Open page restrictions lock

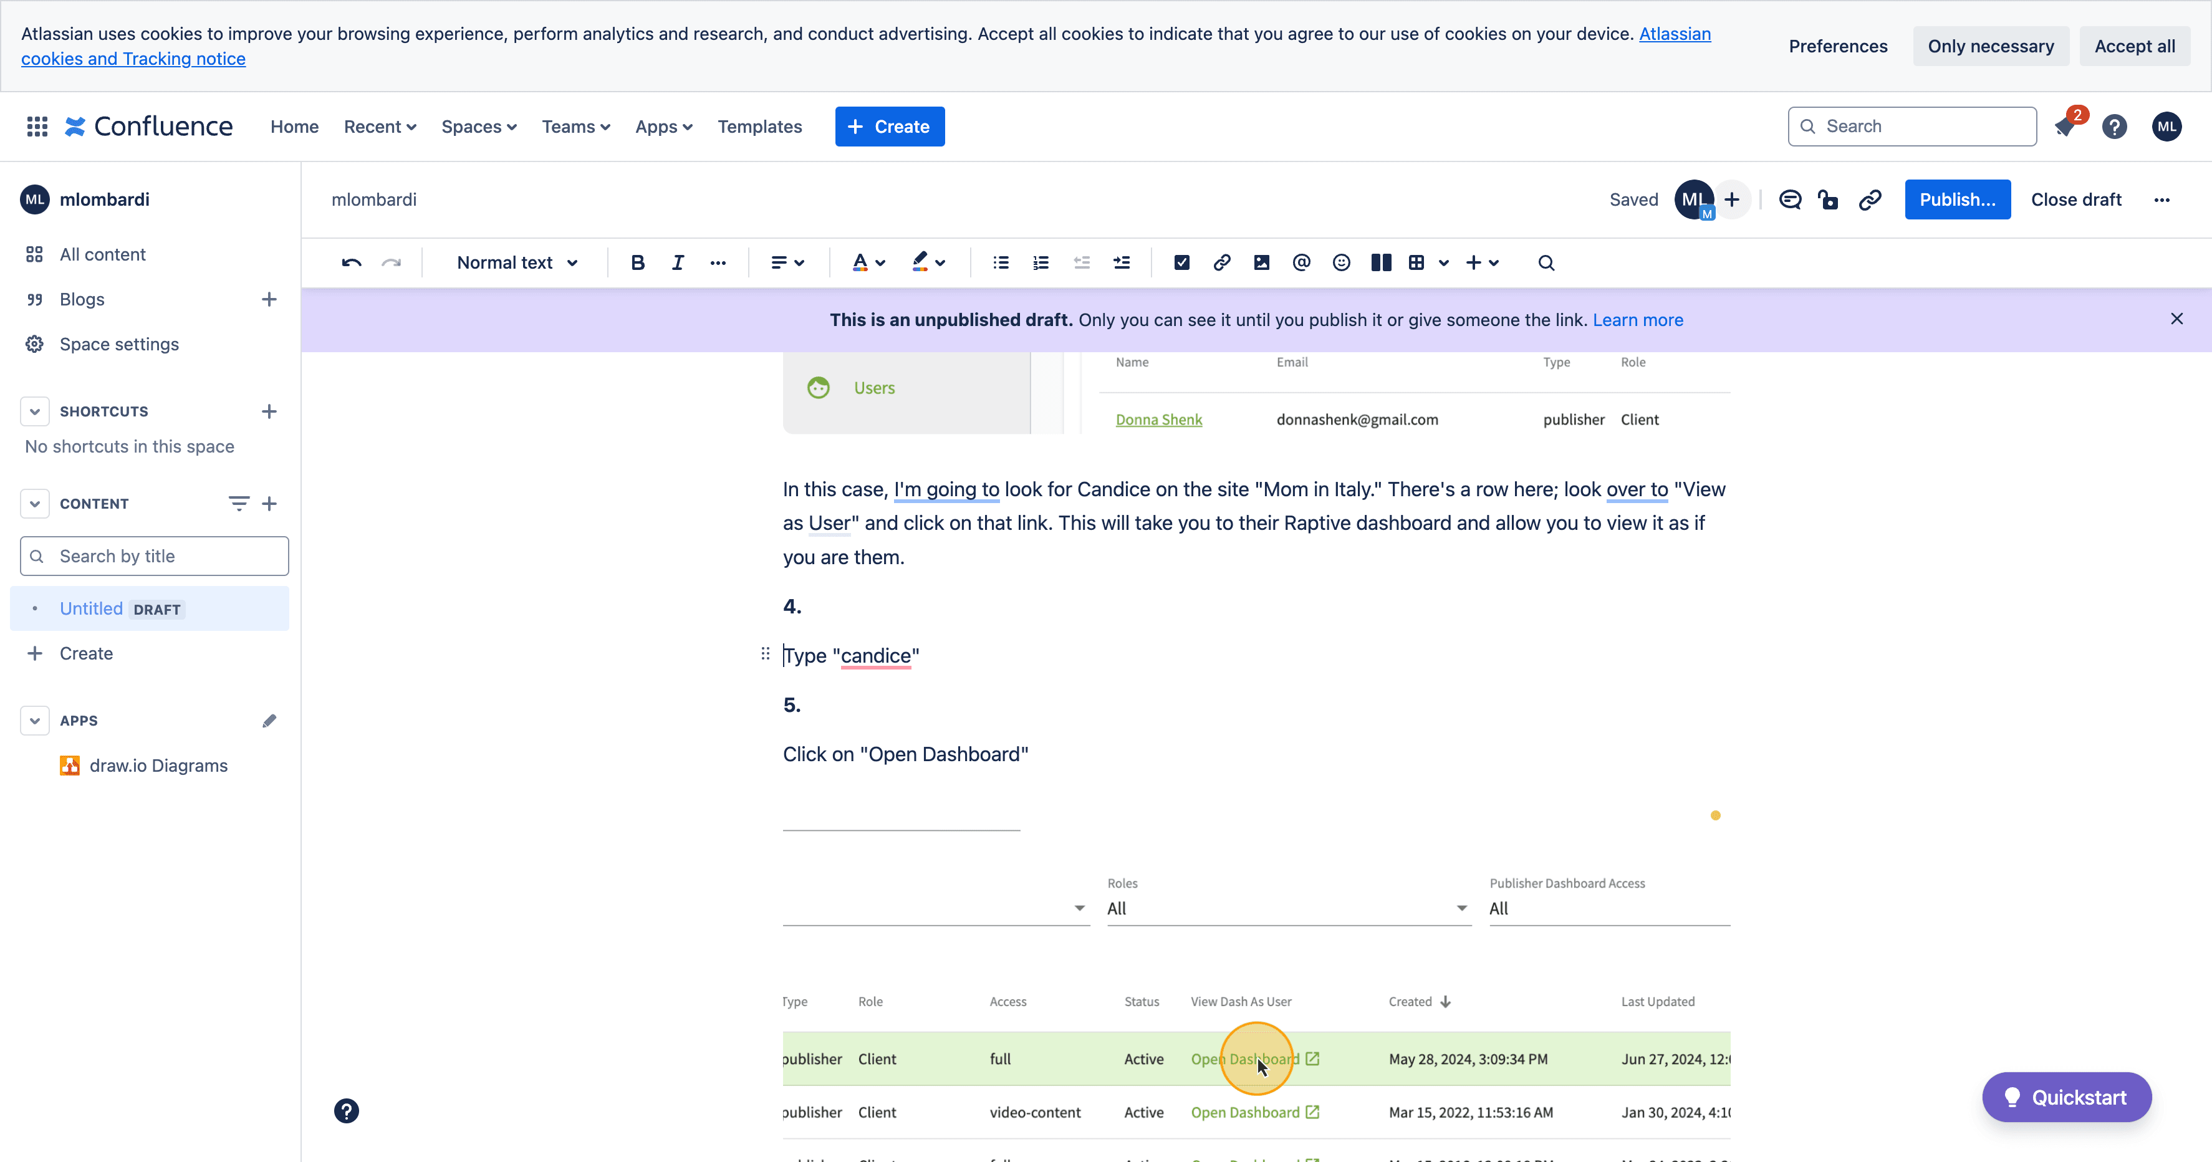click(x=1828, y=200)
